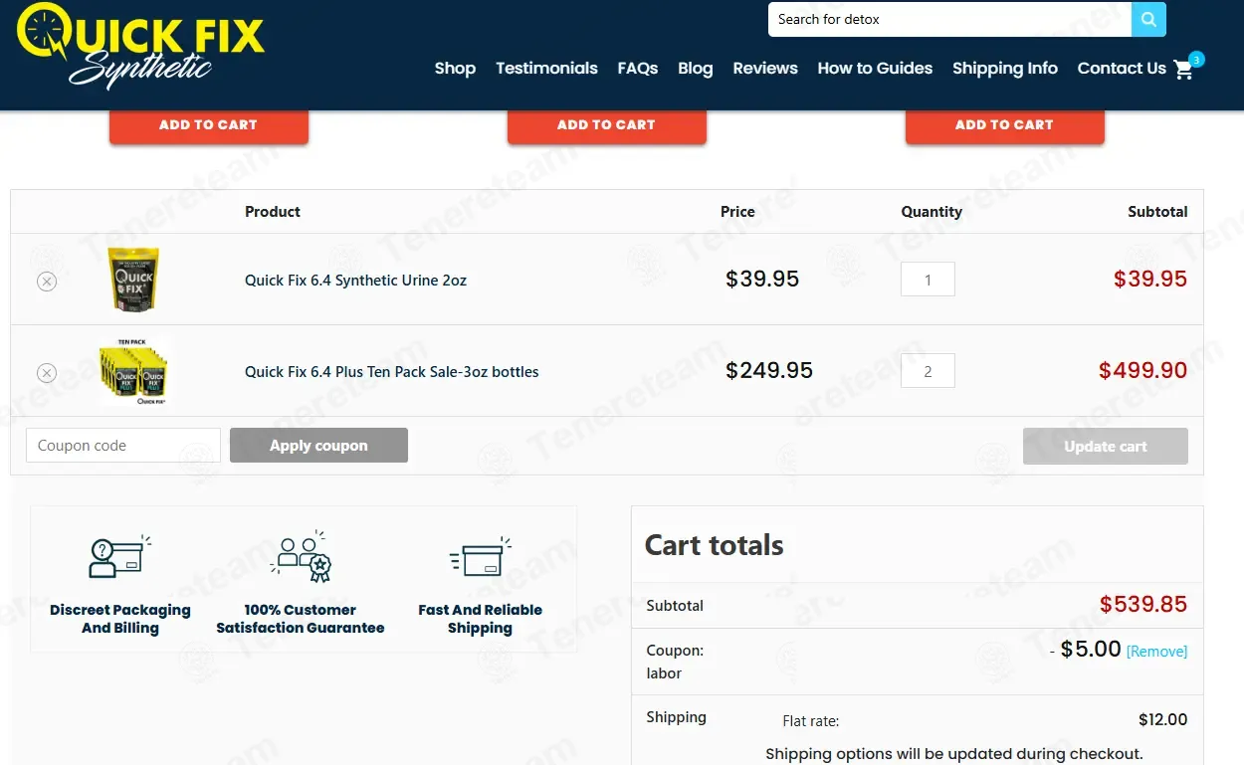The width and height of the screenshot is (1244, 765).
Task: Focus the Coupon code input field
Action: pyautogui.click(x=123, y=446)
